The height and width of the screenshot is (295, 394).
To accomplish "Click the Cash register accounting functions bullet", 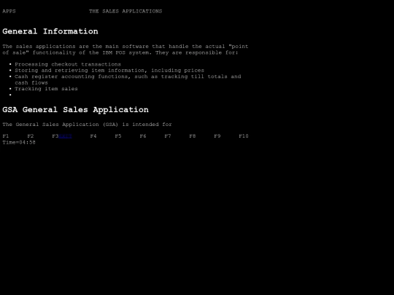I will coord(128,79).
